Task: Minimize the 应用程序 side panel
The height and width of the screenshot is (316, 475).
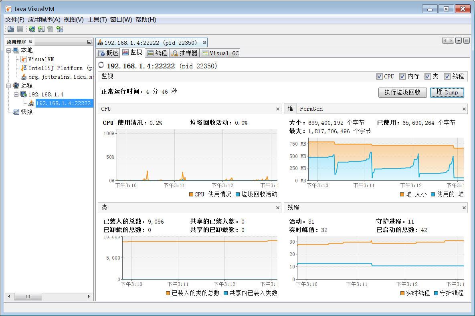Action: click(89, 42)
